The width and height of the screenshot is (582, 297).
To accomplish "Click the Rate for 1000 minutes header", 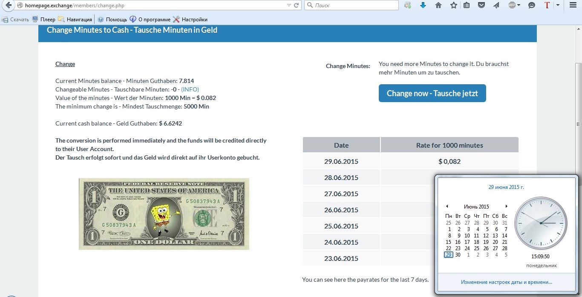I will (x=449, y=145).
